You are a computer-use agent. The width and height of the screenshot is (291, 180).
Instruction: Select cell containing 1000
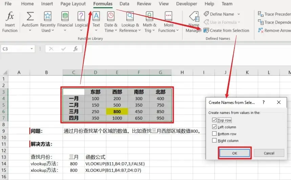[117, 118]
